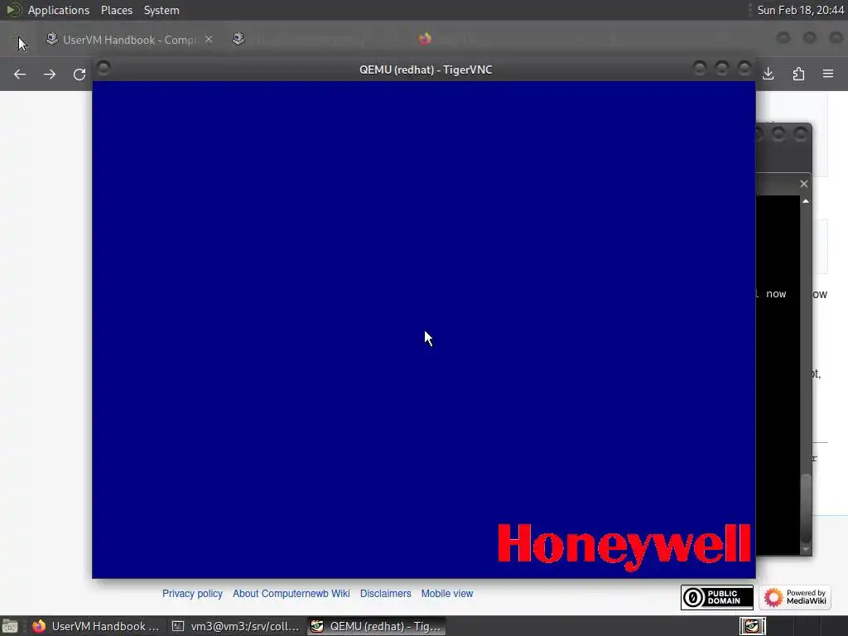Click the Public Domain badge
Image resolution: width=848 pixels, height=636 pixels.
point(716,597)
